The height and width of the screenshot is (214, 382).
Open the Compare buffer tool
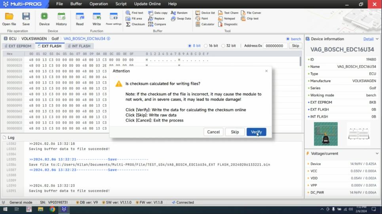pos(157,25)
